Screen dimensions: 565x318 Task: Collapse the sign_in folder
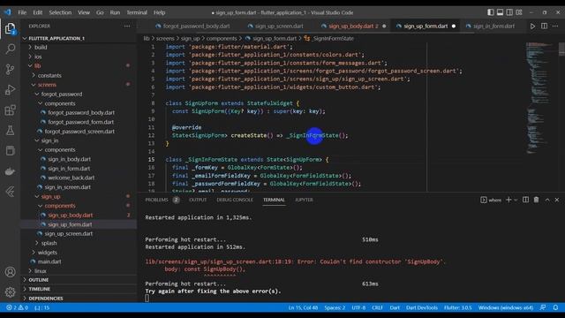(49, 140)
